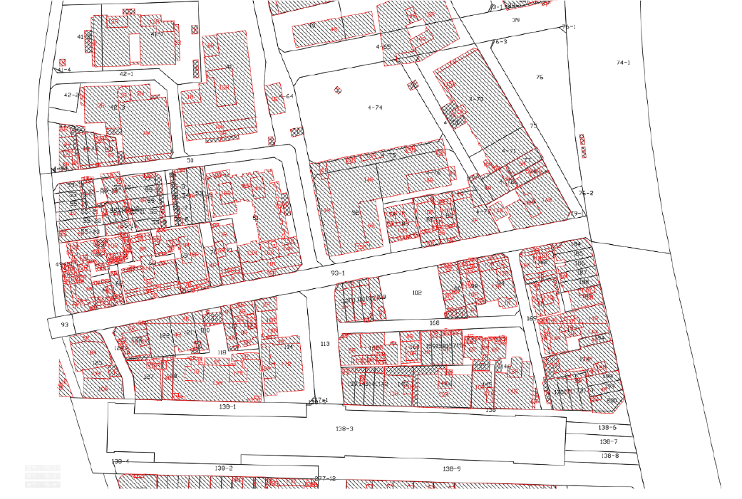
Task: Select parcel label 41-4
Action: [64, 70]
